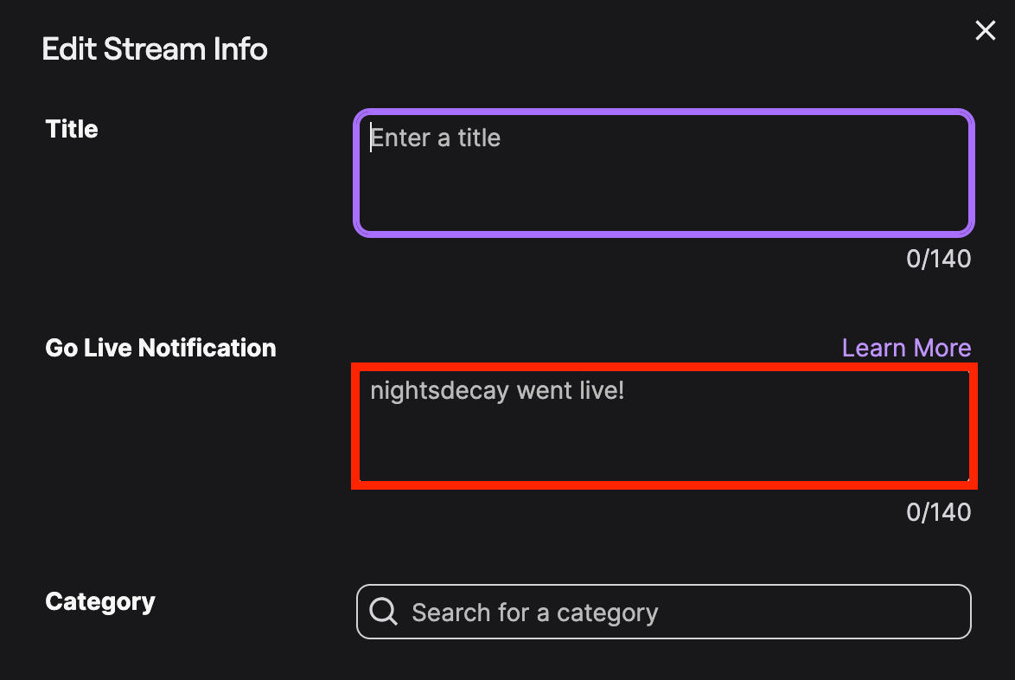The height and width of the screenshot is (680, 1015).
Task: Click the Go Live Notification label
Action: click(x=161, y=348)
